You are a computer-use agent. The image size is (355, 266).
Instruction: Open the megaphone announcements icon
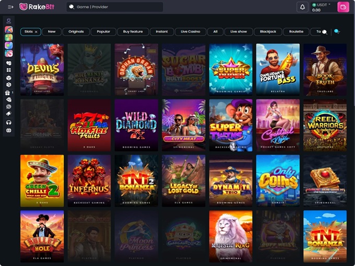8,113
